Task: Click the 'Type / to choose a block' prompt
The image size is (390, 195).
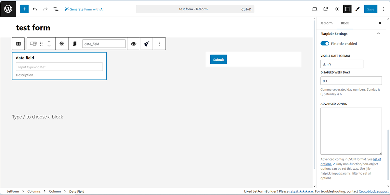Action: [x=38, y=117]
